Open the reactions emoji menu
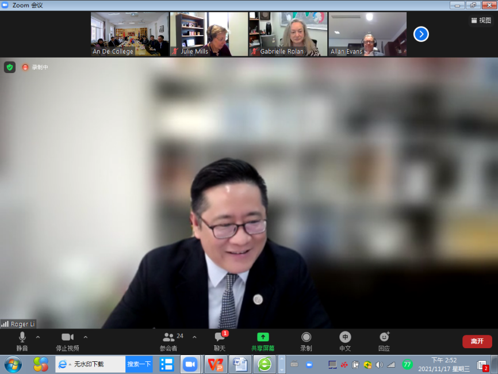This screenshot has width=498, height=374. point(384,341)
